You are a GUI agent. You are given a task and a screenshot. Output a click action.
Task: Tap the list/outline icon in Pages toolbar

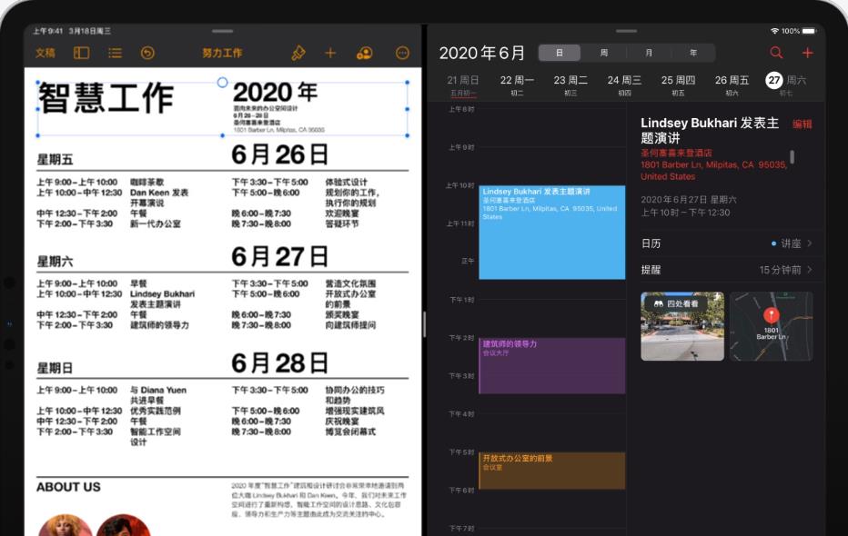click(x=115, y=53)
